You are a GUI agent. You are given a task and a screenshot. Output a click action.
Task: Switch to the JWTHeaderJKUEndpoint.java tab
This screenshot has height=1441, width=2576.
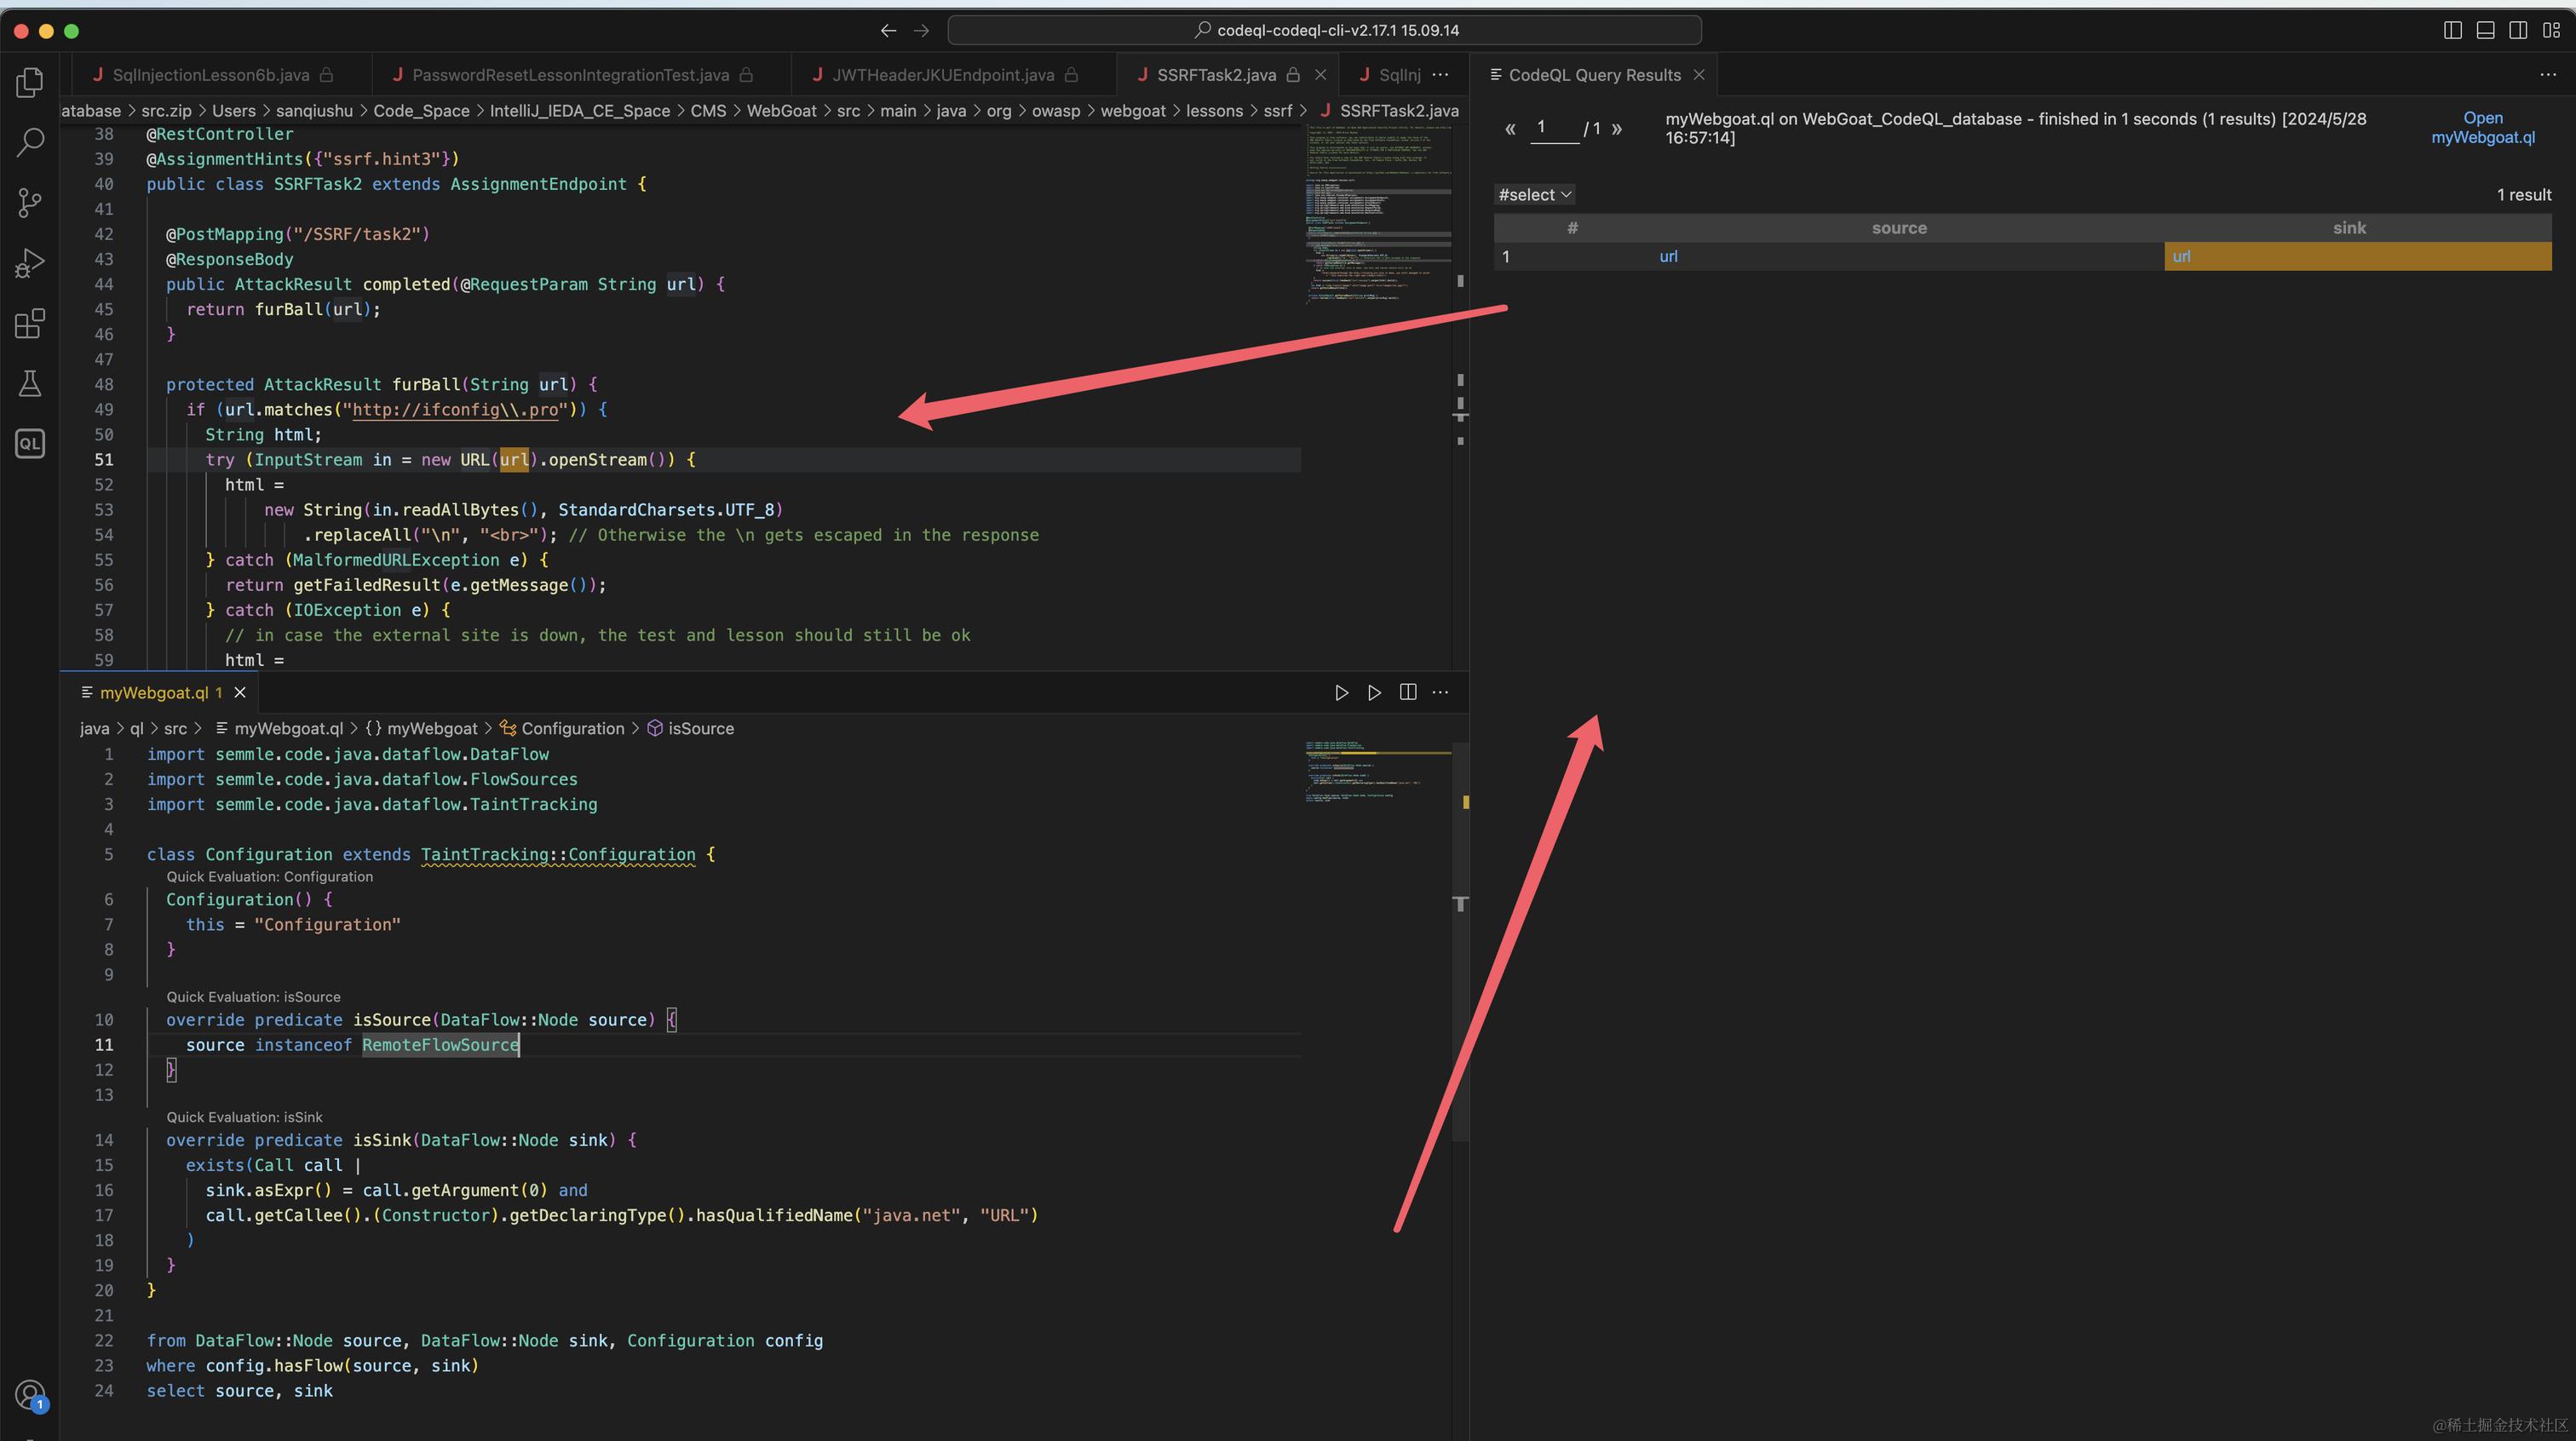(942, 75)
